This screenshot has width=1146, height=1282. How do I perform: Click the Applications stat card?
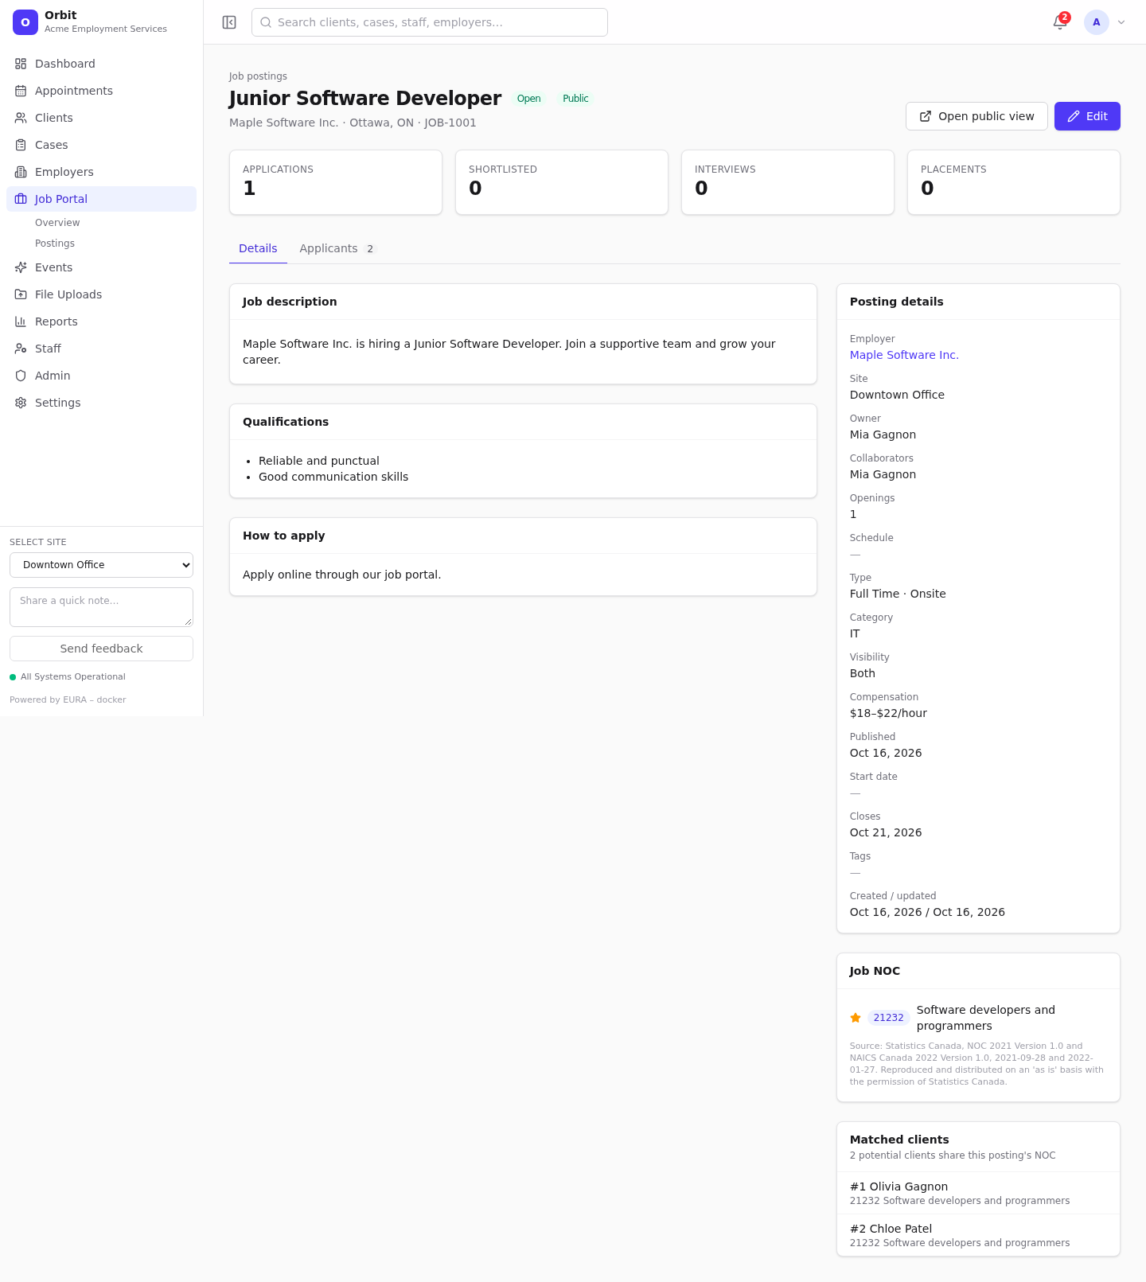pyautogui.click(x=336, y=182)
